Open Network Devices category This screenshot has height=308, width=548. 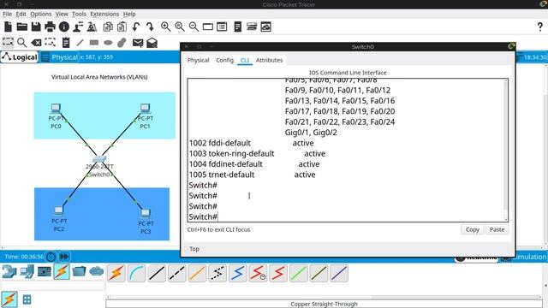click(9, 271)
